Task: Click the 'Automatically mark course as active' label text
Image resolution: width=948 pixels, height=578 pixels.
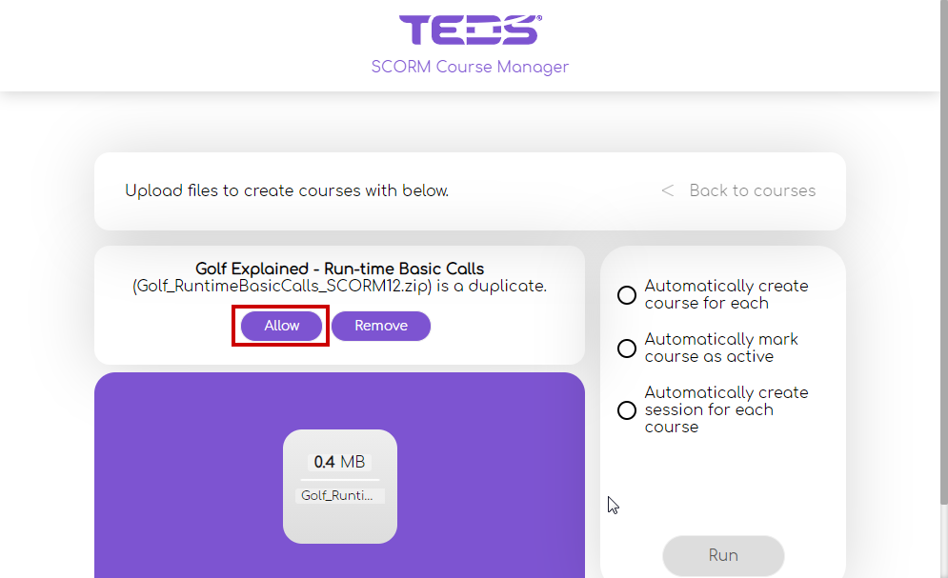Action: pyautogui.click(x=721, y=348)
